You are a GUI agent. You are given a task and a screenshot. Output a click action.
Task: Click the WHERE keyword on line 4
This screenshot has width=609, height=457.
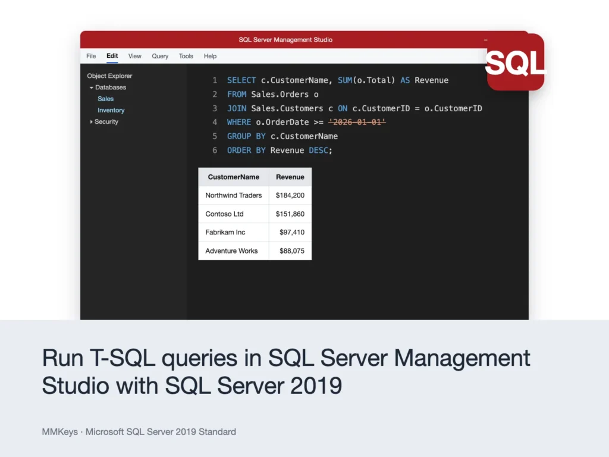(239, 122)
